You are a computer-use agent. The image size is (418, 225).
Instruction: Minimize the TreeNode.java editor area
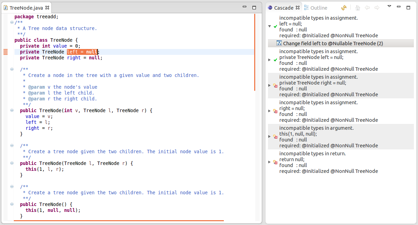tap(245, 7)
